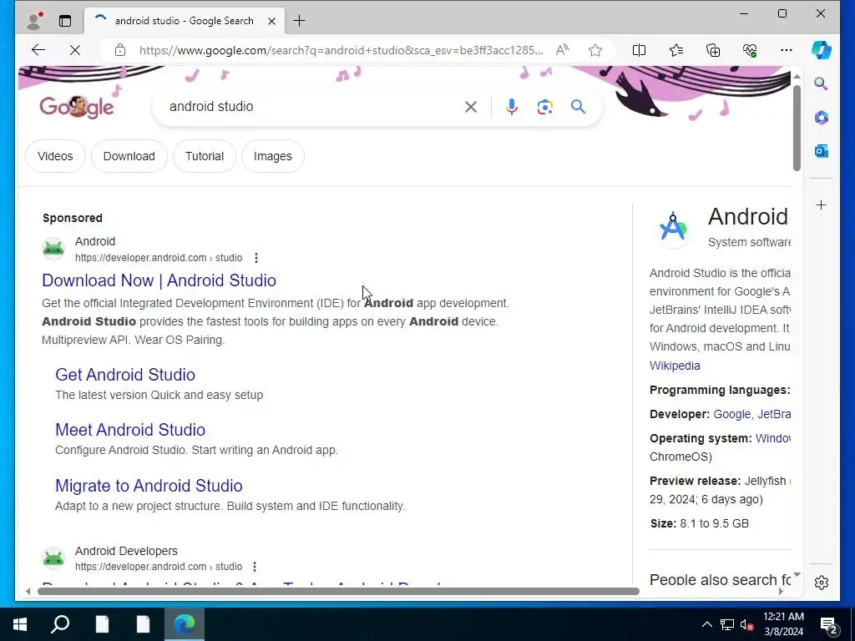Image resolution: width=855 pixels, height=641 pixels.
Task: Open Browser essentials heart icon
Action: [x=750, y=50]
